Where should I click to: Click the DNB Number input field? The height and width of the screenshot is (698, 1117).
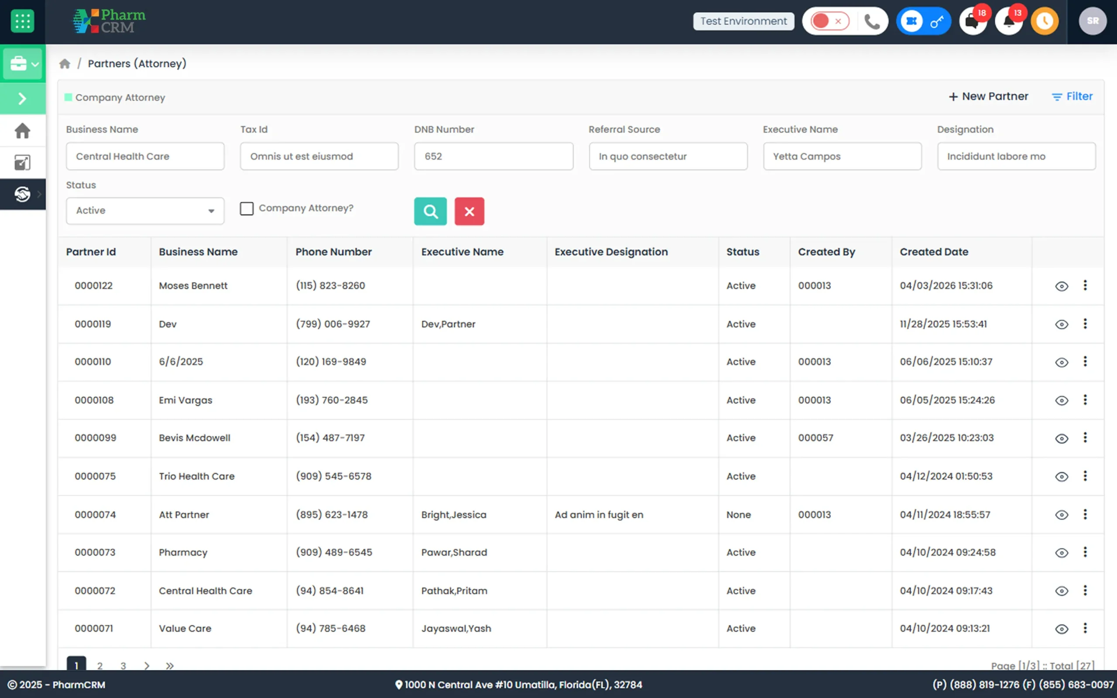(x=493, y=156)
